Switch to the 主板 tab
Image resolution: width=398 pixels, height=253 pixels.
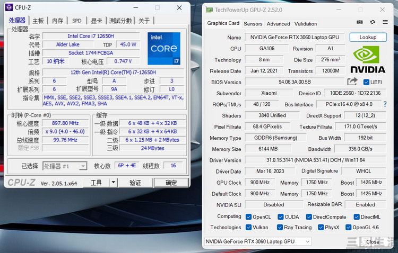38,21
